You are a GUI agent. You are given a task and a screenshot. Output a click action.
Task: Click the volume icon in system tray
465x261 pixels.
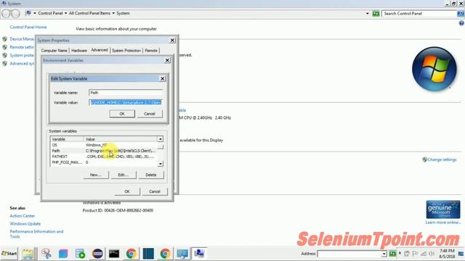point(432,254)
